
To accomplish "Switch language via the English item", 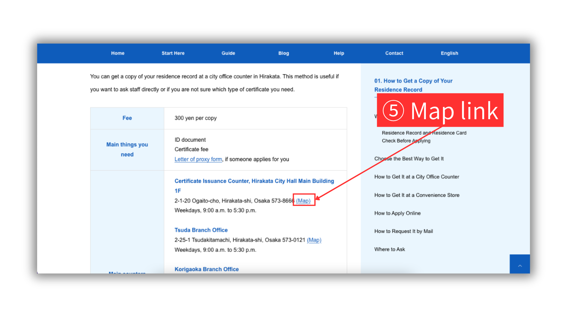I will 449,53.
